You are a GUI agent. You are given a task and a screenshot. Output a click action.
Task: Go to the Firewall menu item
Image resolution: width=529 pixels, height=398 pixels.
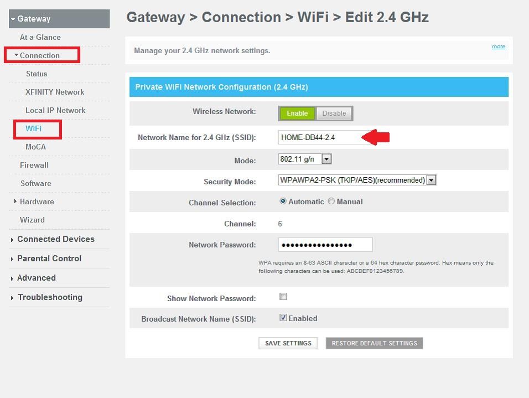coord(34,165)
